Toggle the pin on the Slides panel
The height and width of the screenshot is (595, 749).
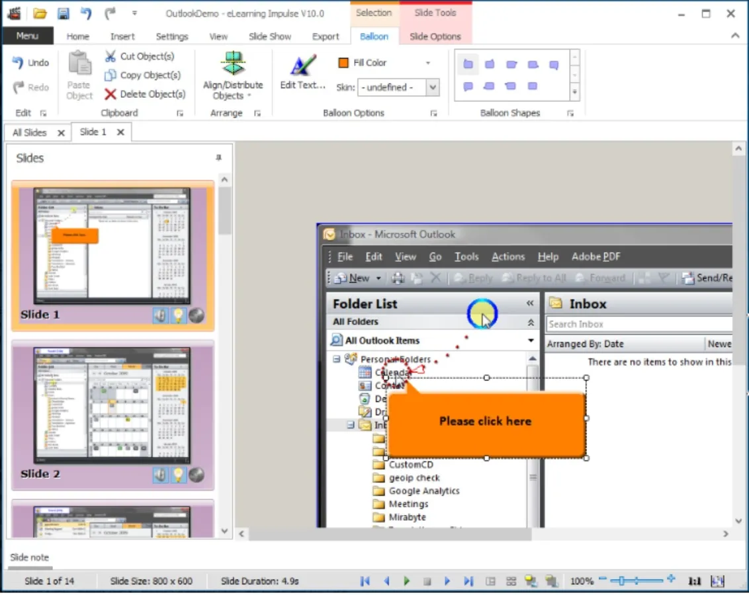click(x=219, y=158)
